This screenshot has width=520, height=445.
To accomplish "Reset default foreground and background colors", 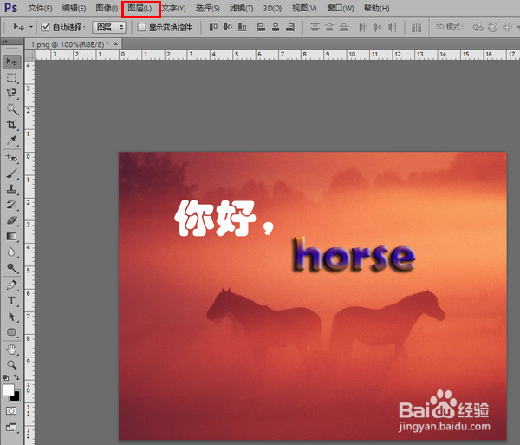I will (x=6, y=377).
